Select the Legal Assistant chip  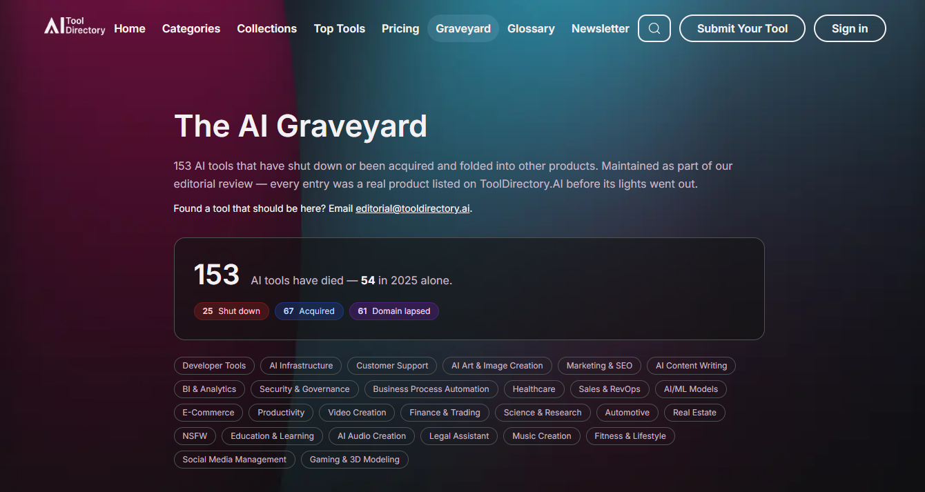pos(459,436)
